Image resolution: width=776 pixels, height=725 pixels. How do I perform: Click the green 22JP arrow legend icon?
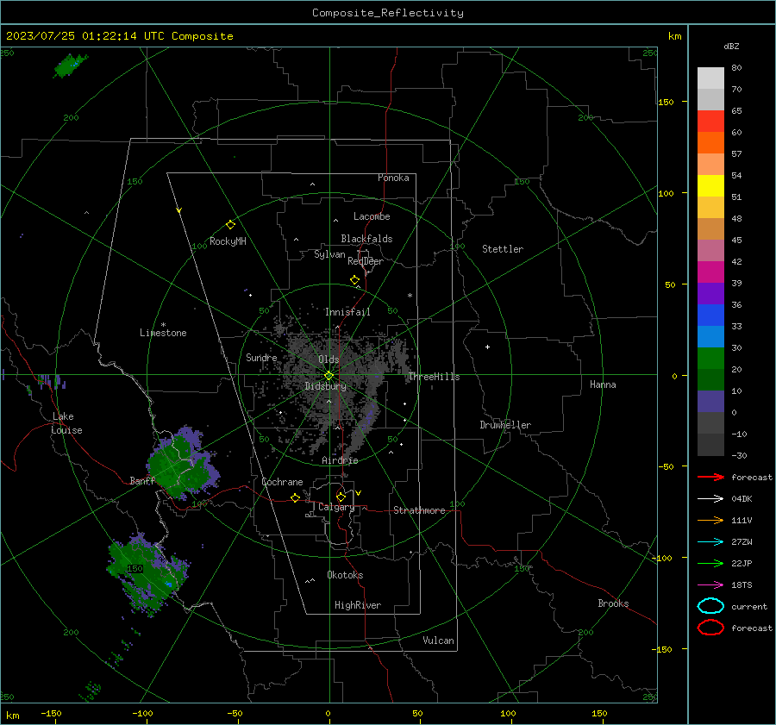pos(710,563)
